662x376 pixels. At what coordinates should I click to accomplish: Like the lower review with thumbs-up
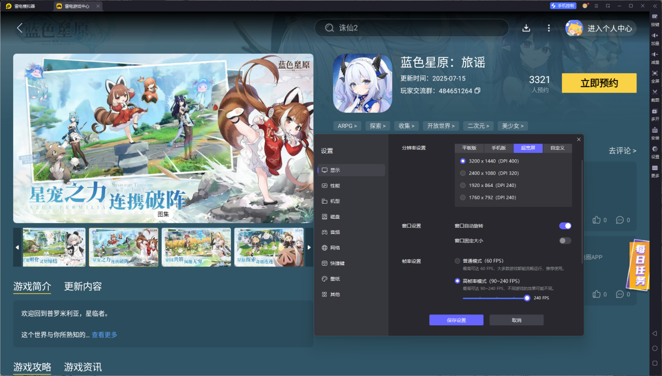(597, 294)
